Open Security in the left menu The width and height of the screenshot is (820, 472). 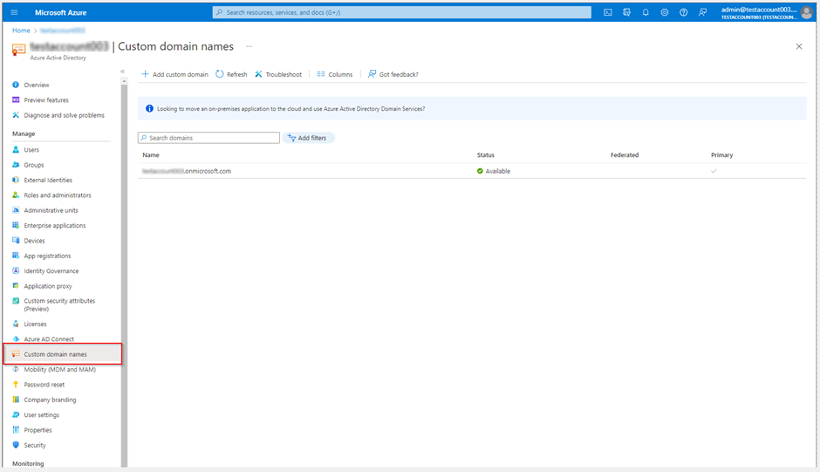(30, 445)
